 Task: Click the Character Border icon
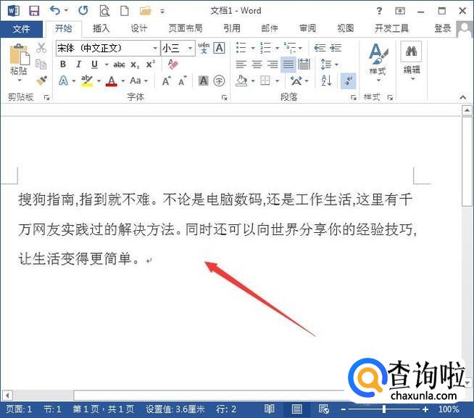click(219, 48)
